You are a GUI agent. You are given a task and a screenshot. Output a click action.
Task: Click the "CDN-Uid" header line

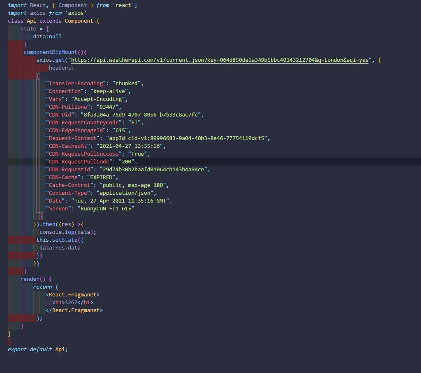pyautogui.click(x=125, y=114)
